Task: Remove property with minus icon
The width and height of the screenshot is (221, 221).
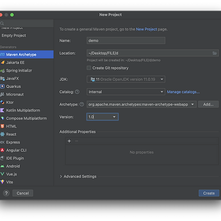Action: [x=77, y=141]
